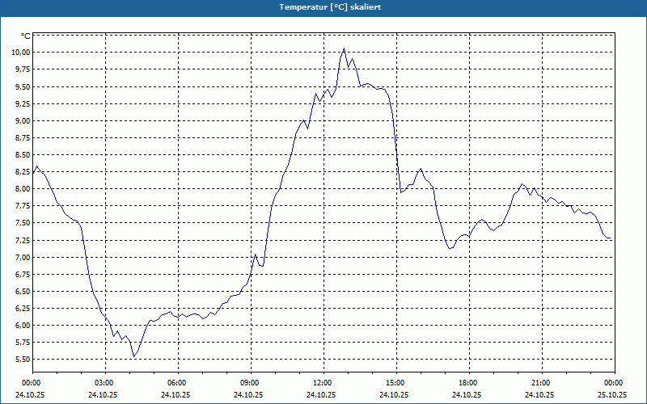Click the 25.10.25 date label
The height and width of the screenshot is (404, 647).
(x=612, y=394)
